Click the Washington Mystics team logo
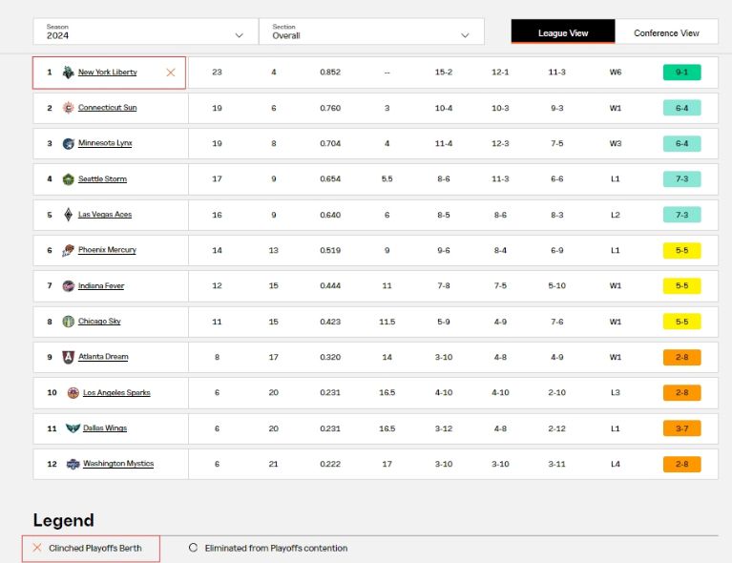The image size is (732, 563). 73,464
